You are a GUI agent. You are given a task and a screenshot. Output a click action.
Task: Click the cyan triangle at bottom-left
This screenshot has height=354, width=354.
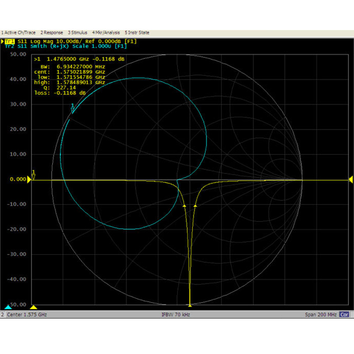coord(8,307)
